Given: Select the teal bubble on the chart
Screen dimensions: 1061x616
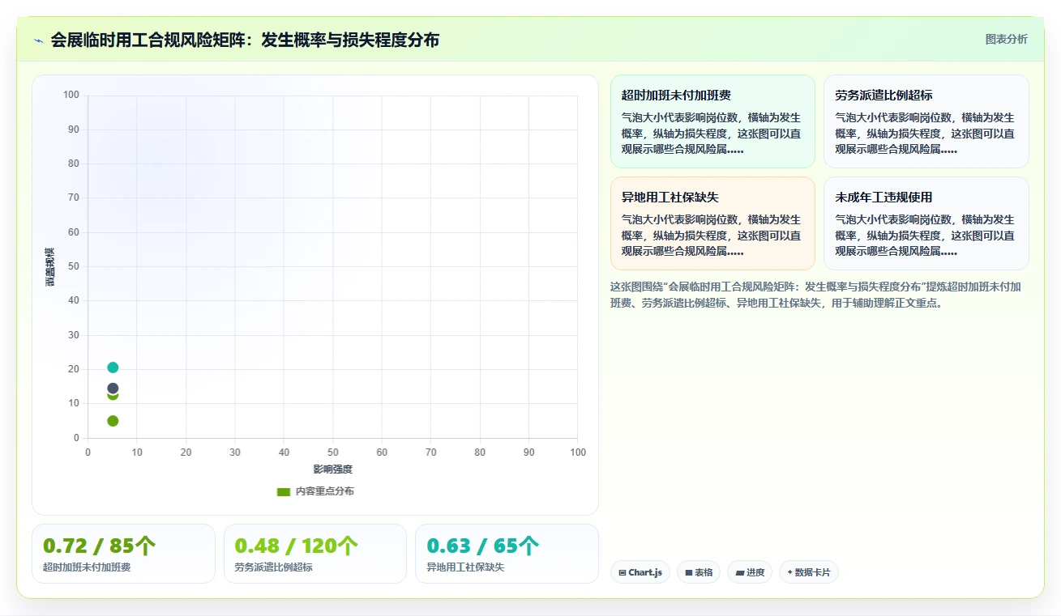Looking at the screenshot, I should click(113, 367).
